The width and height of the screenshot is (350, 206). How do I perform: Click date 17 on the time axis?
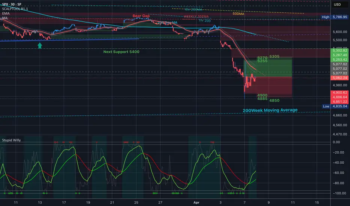pyautogui.click(x=64, y=202)
